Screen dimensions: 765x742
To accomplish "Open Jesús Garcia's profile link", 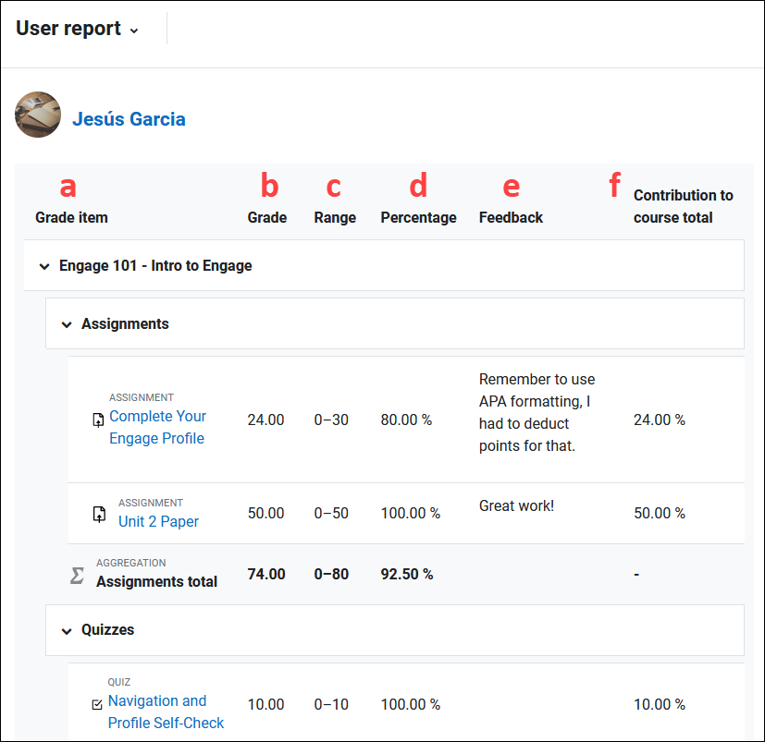I will point(129,118).
